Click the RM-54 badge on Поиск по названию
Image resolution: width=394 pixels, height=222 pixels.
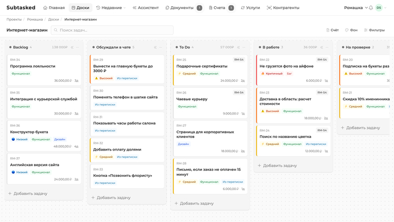pyautogui.click(x=322, y=131)
